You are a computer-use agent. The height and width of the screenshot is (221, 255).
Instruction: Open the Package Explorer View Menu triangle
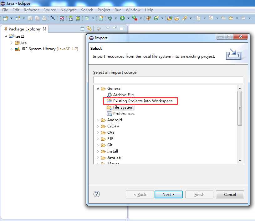tap(108, 28)
